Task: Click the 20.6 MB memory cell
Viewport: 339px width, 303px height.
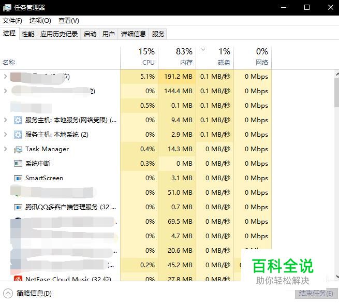Action: (177, 251)
